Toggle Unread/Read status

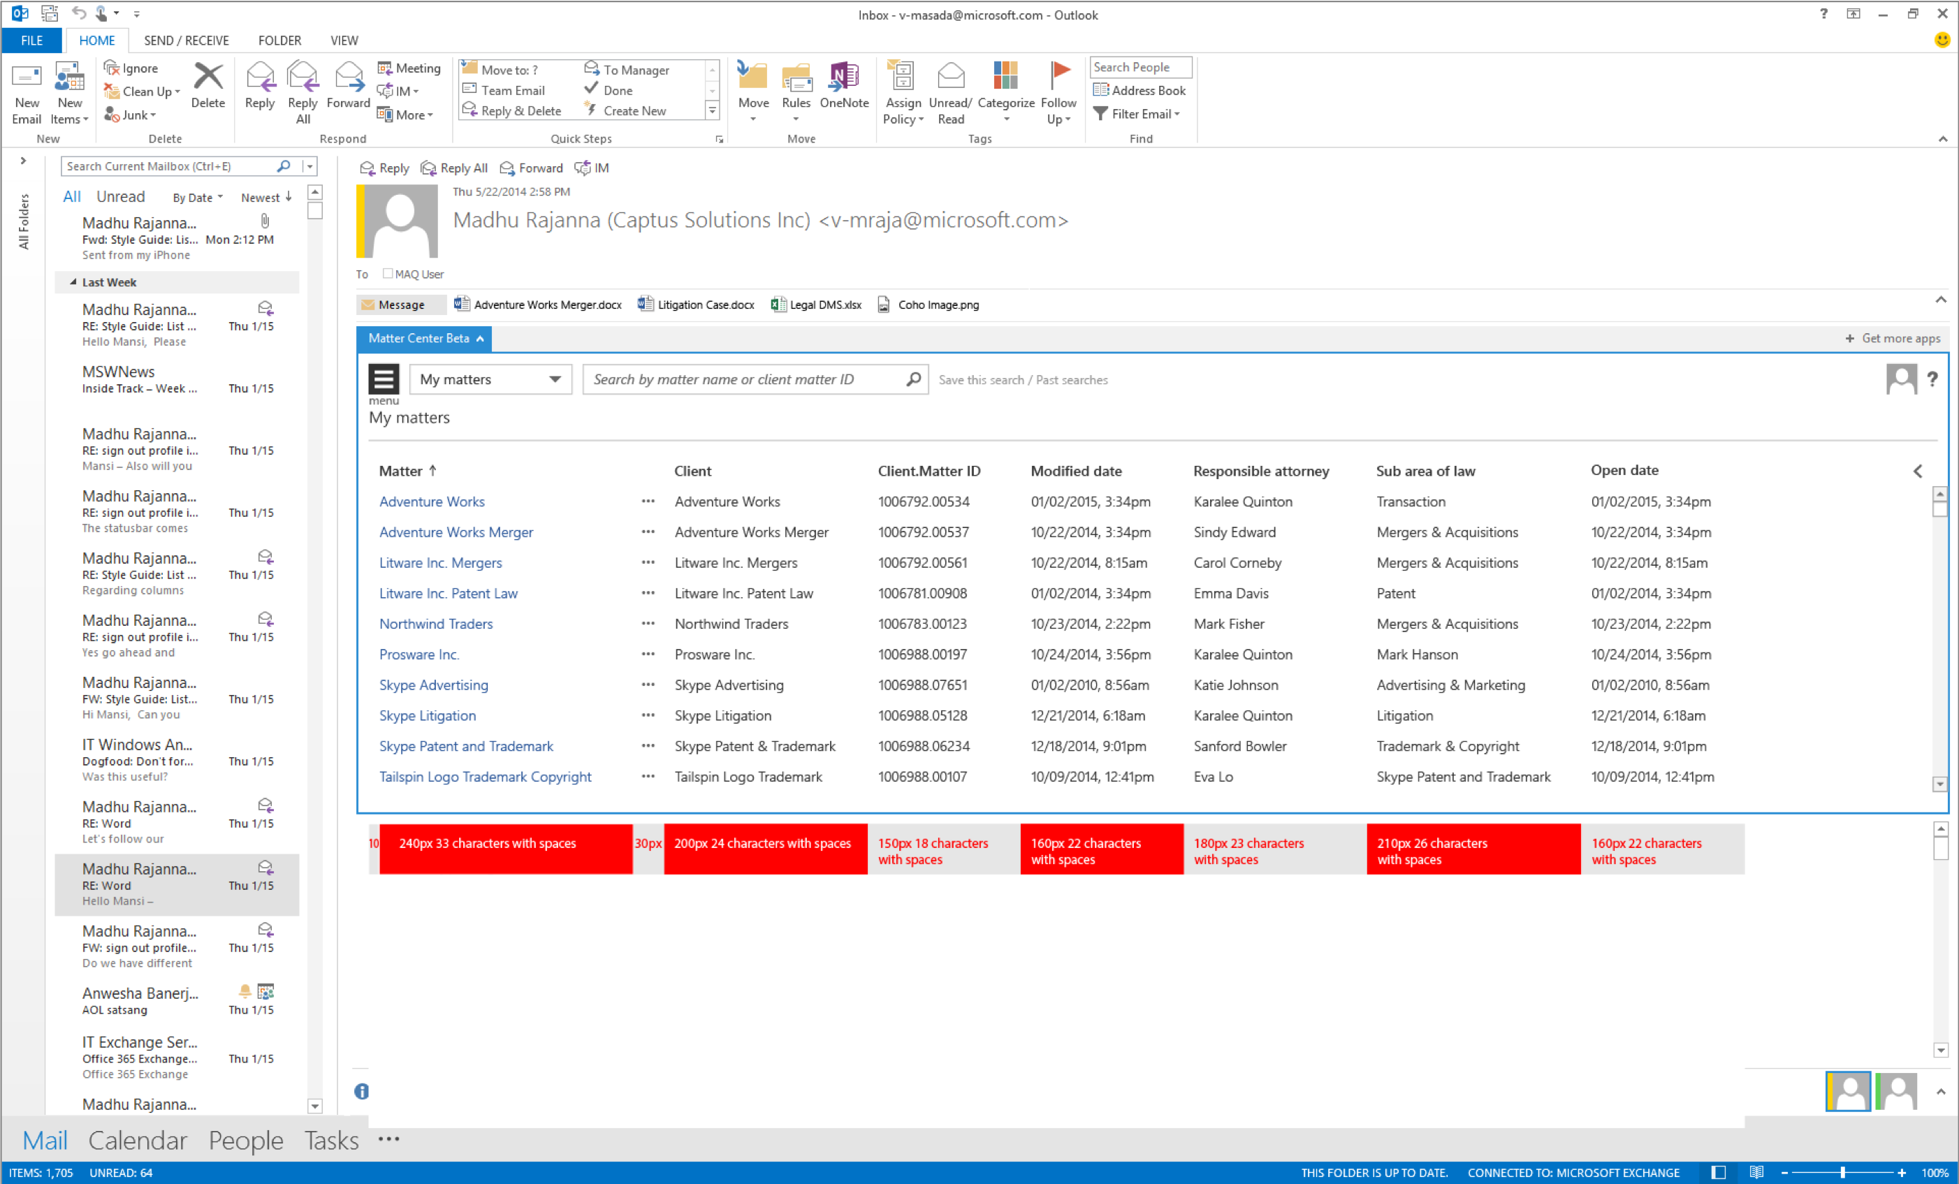pos(951,93)
